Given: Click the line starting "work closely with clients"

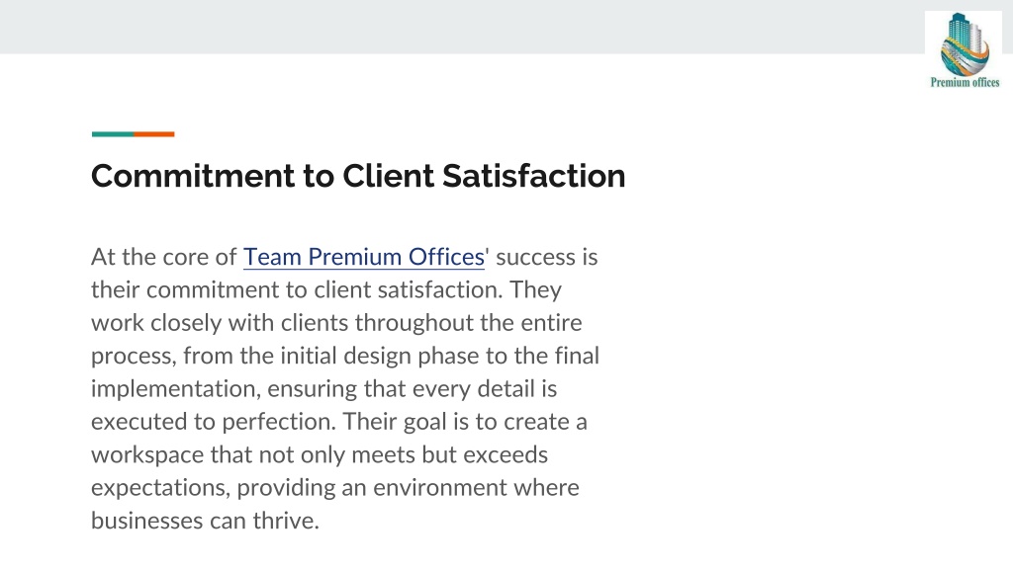Looking at the screenshot, I should click(336, 323).
